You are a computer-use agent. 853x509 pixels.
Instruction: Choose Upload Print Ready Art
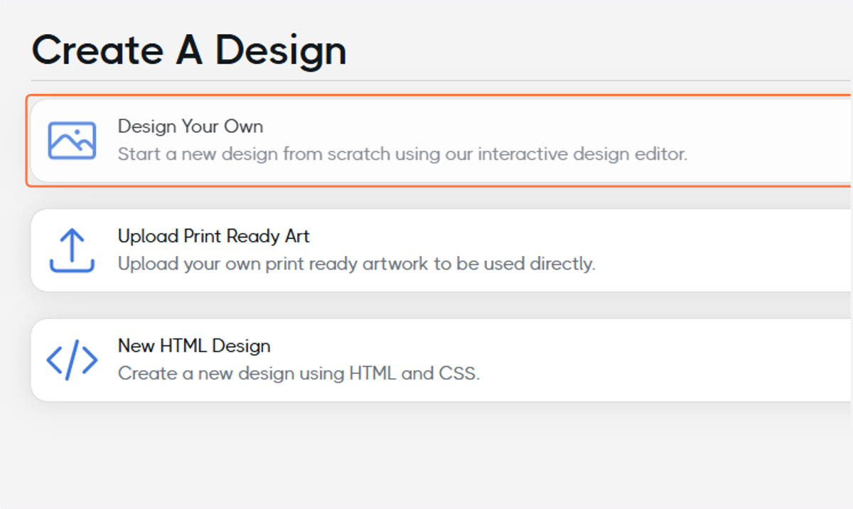(441, 250)
